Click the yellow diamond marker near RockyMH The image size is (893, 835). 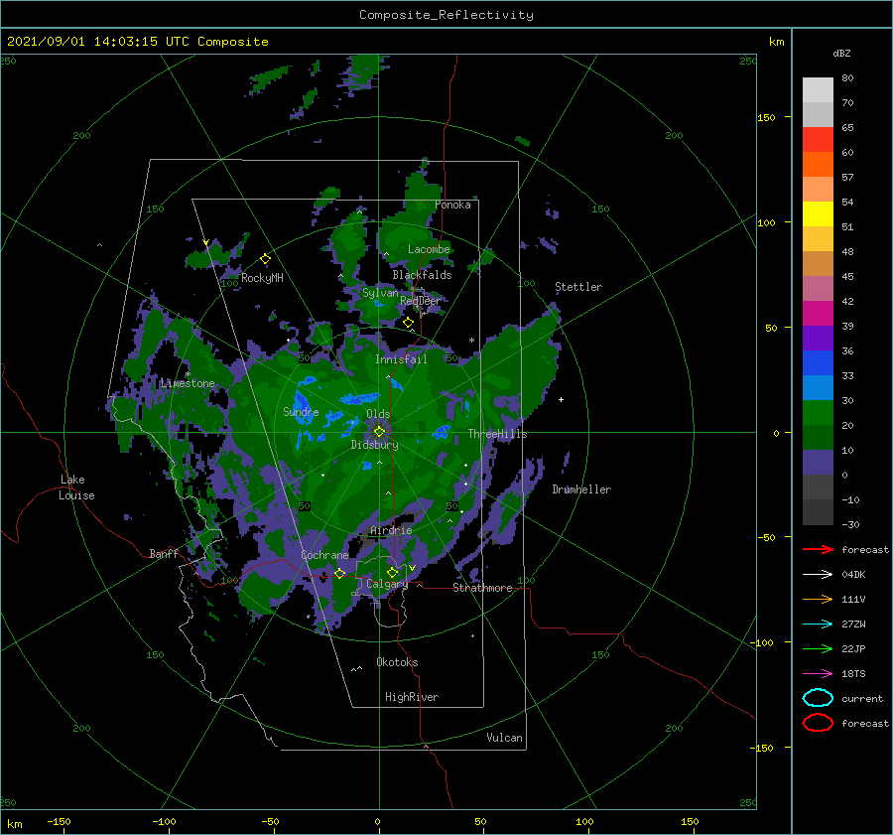pos(265,259)
